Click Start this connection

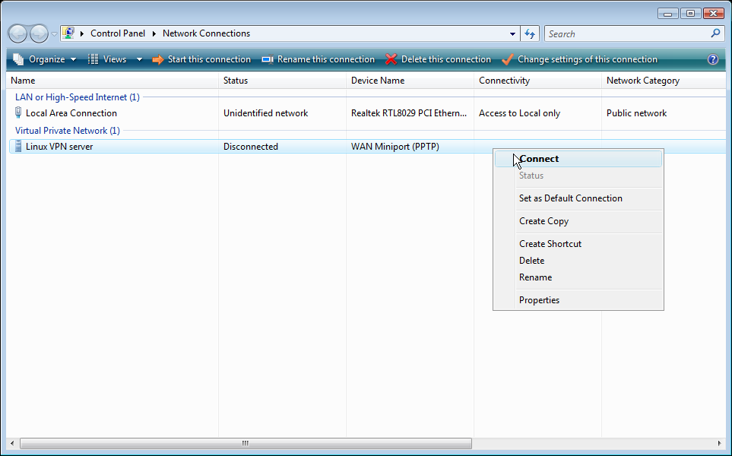click(201, 59)
